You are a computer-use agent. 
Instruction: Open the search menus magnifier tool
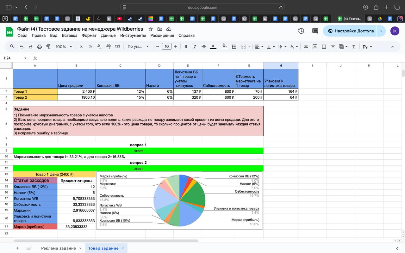click(12, 46)
